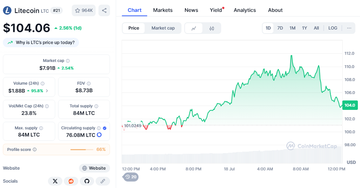
Task: Click the 66% profile score value
Action: pos(101,150)
